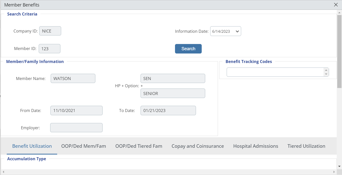Click the vertical scrollbar down arrow

[x=339, y=166]
